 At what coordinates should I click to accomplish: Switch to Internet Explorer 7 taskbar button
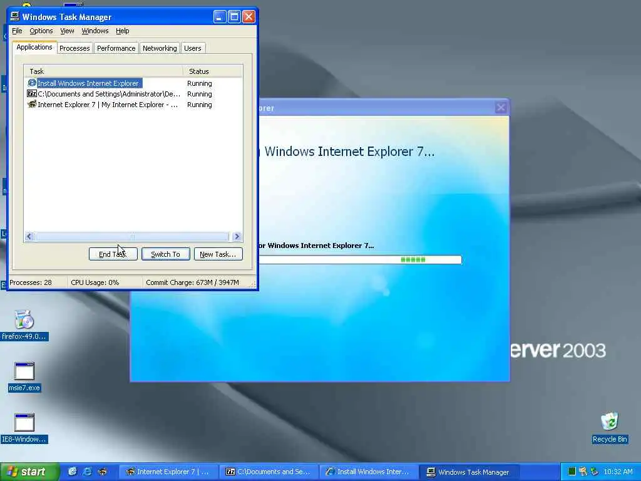tap(169, 472)
